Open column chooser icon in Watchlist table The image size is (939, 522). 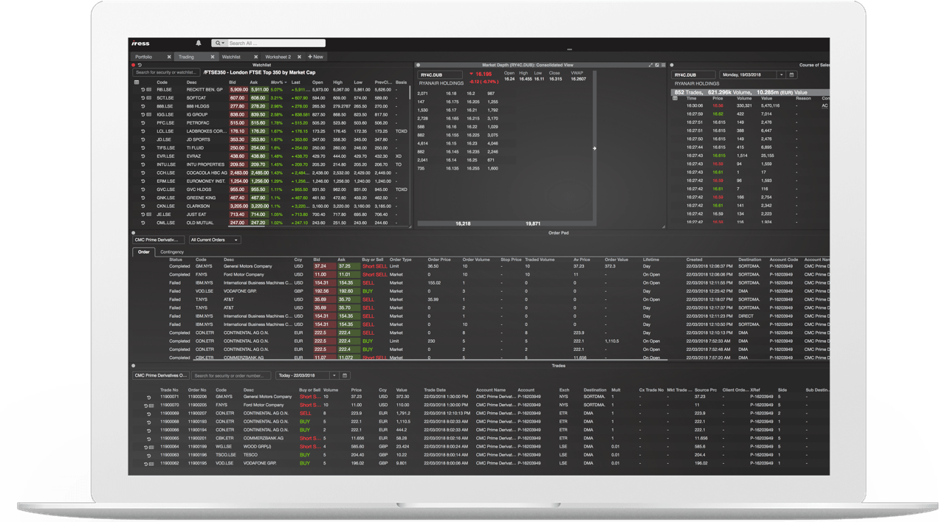click(137, 82)
